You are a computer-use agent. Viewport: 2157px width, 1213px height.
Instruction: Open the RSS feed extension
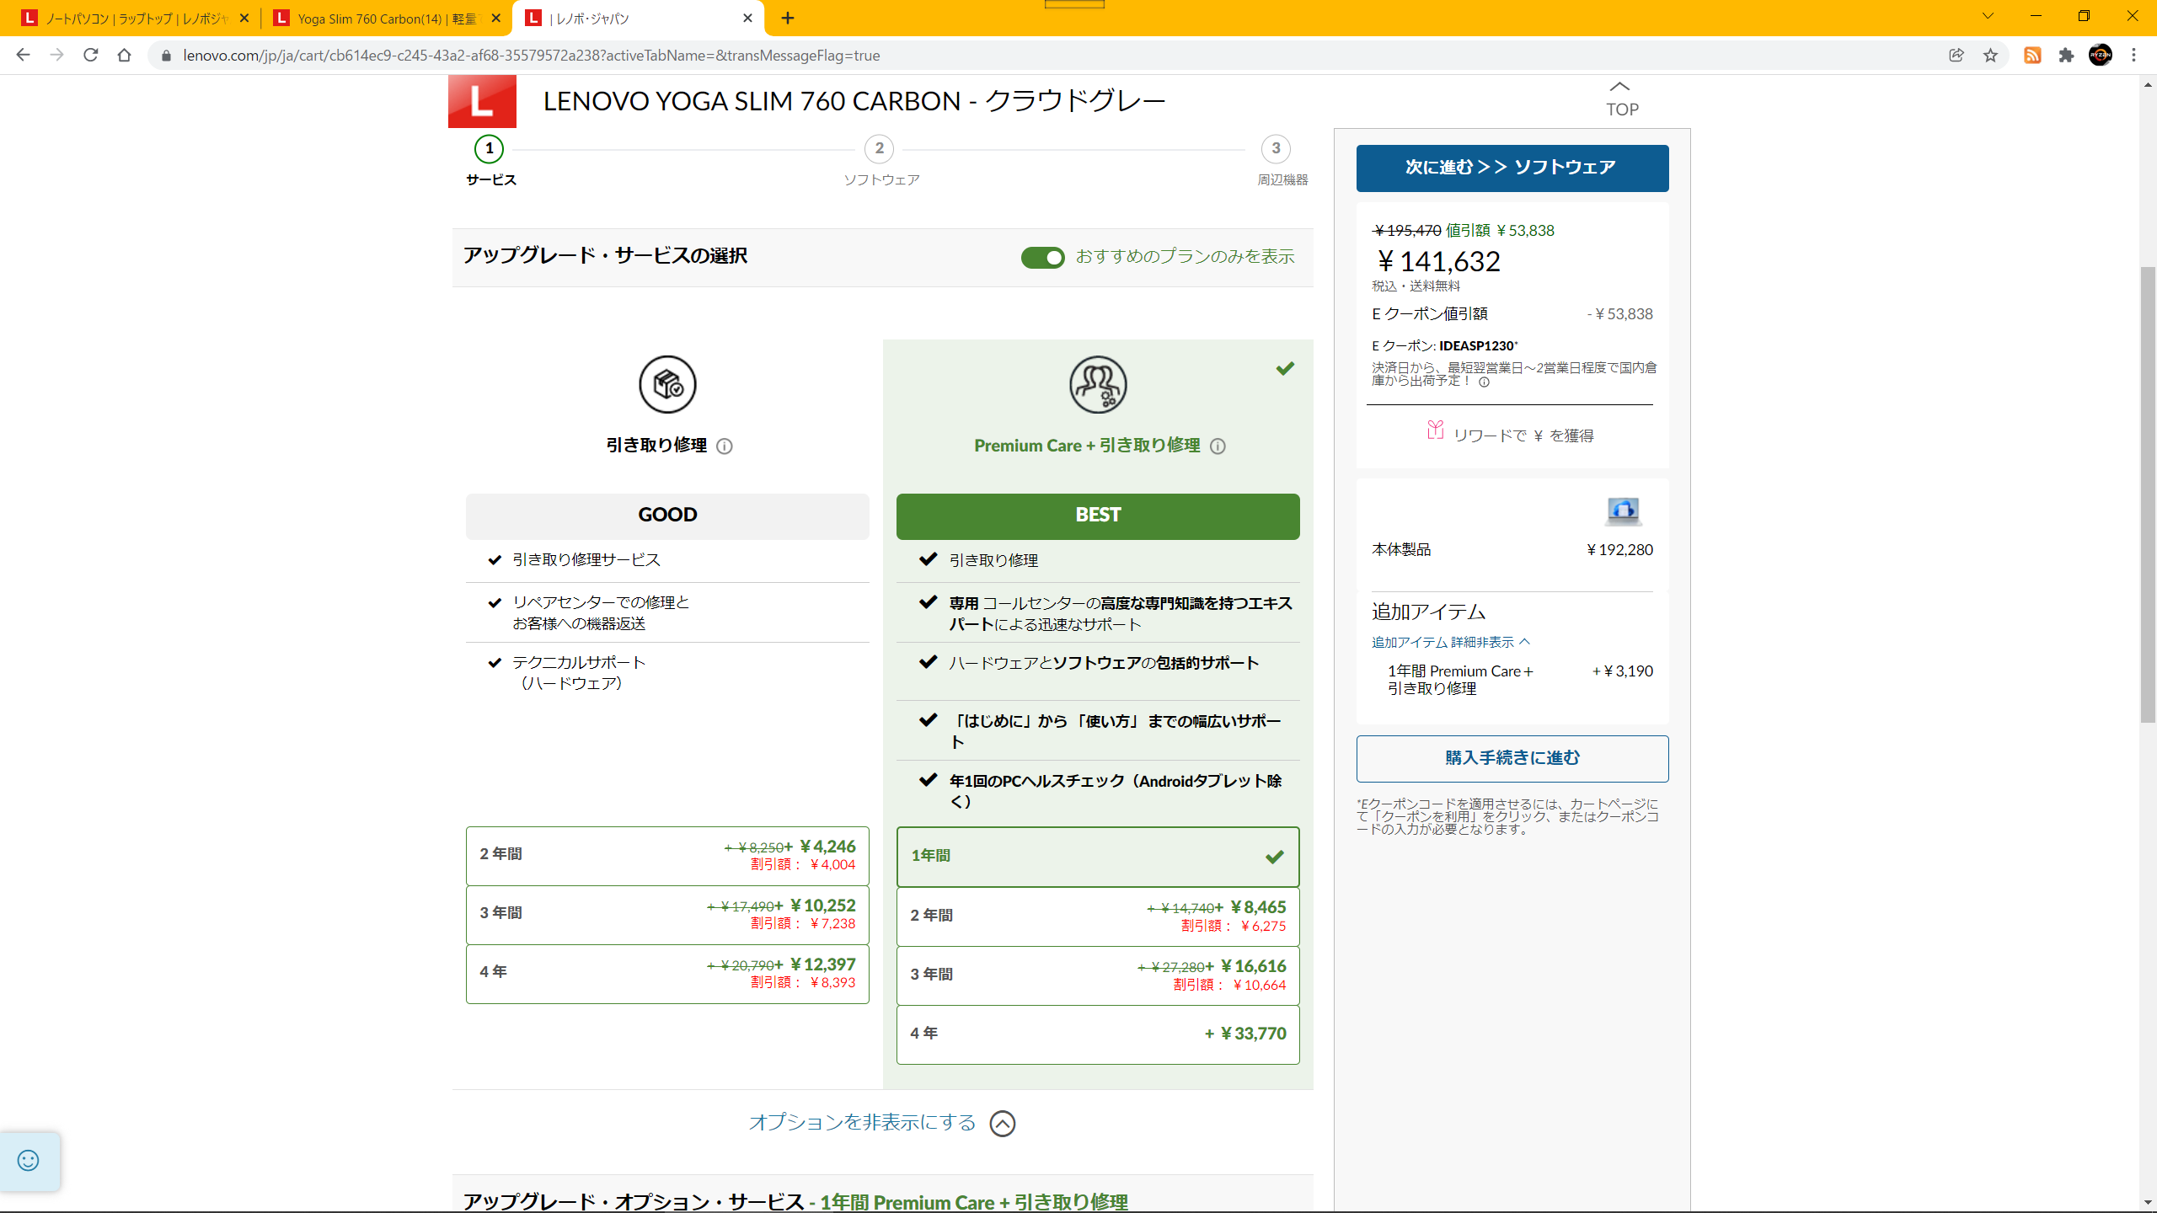click(2032, 55)
